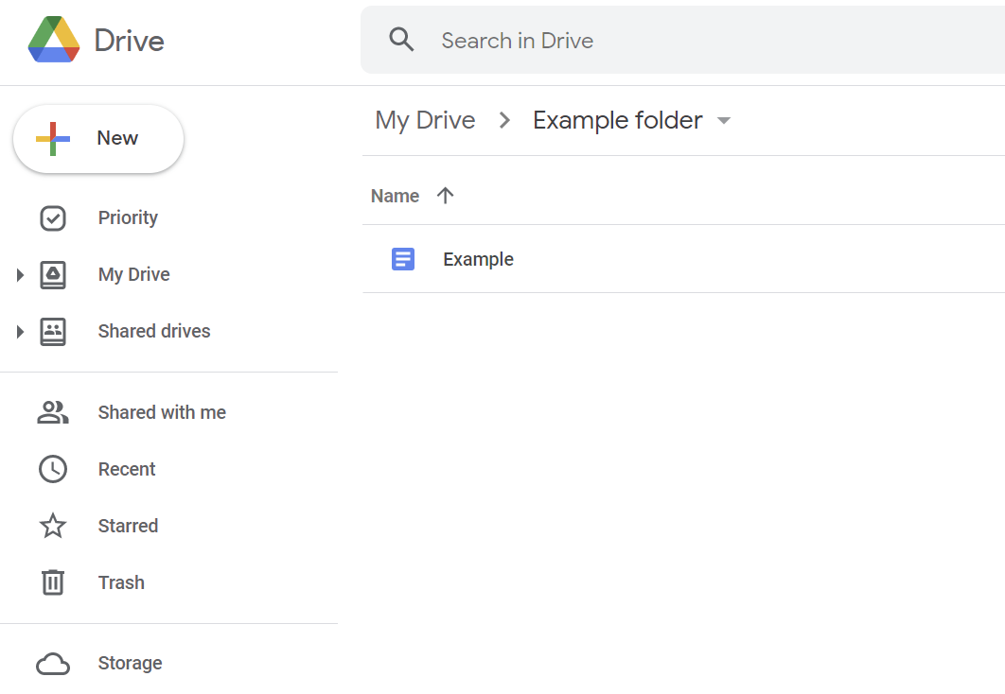The width and height of the screenshot is (1005, 694).
Task: Open Recent using the clock icon
Action: (53, 469)
